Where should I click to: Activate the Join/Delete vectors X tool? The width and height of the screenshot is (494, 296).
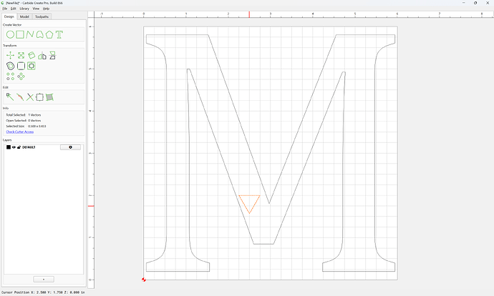click(30, 97)
